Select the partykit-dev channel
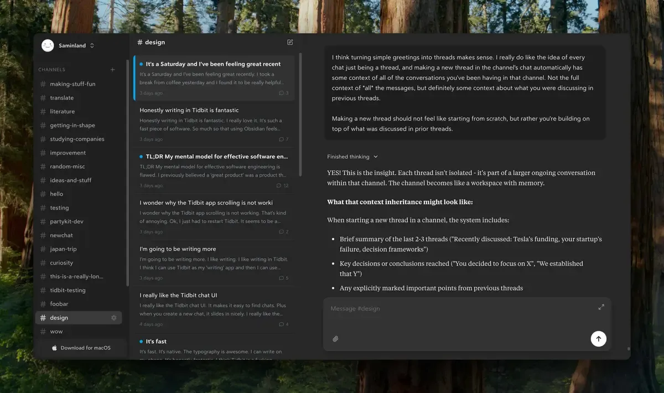Viewport: 664px width, 393px height. (66, 221)
